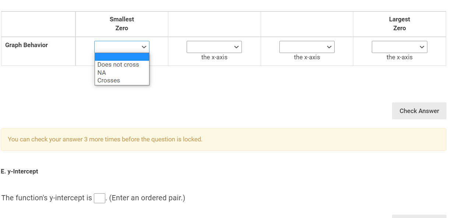Choose "NA" from the open dropdown list
Screen dimensions: 455x218
tap(101, 72)
